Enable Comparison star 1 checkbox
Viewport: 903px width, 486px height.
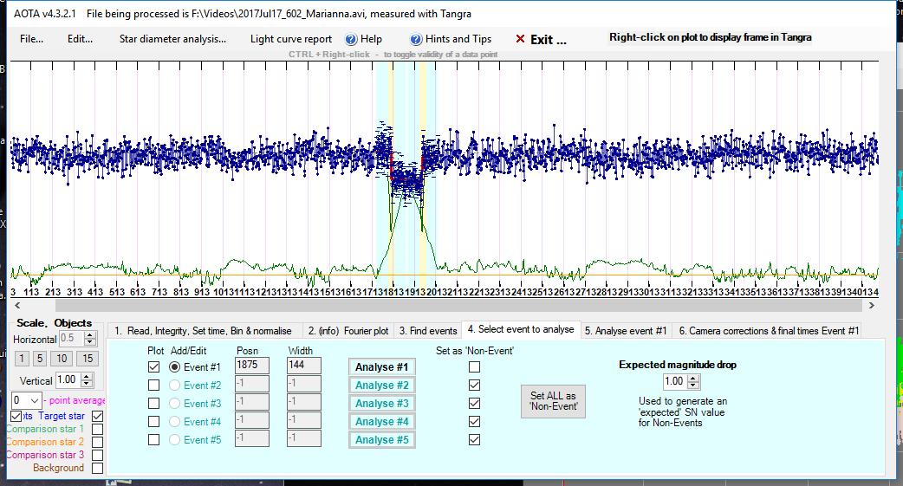pos(97,429)
